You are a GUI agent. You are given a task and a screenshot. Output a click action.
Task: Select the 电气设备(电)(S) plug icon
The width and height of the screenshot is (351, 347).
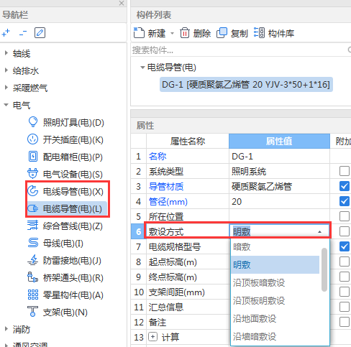point(32,174)
